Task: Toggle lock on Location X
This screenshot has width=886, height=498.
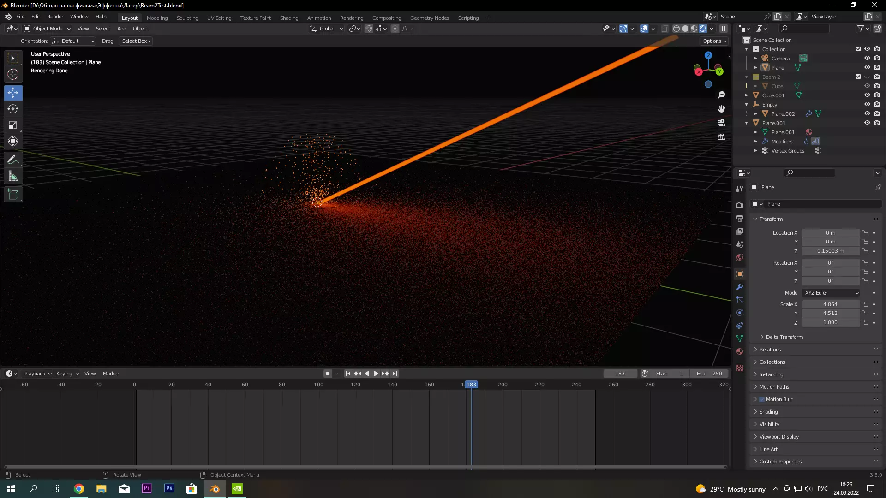Action: click(865, 233)
